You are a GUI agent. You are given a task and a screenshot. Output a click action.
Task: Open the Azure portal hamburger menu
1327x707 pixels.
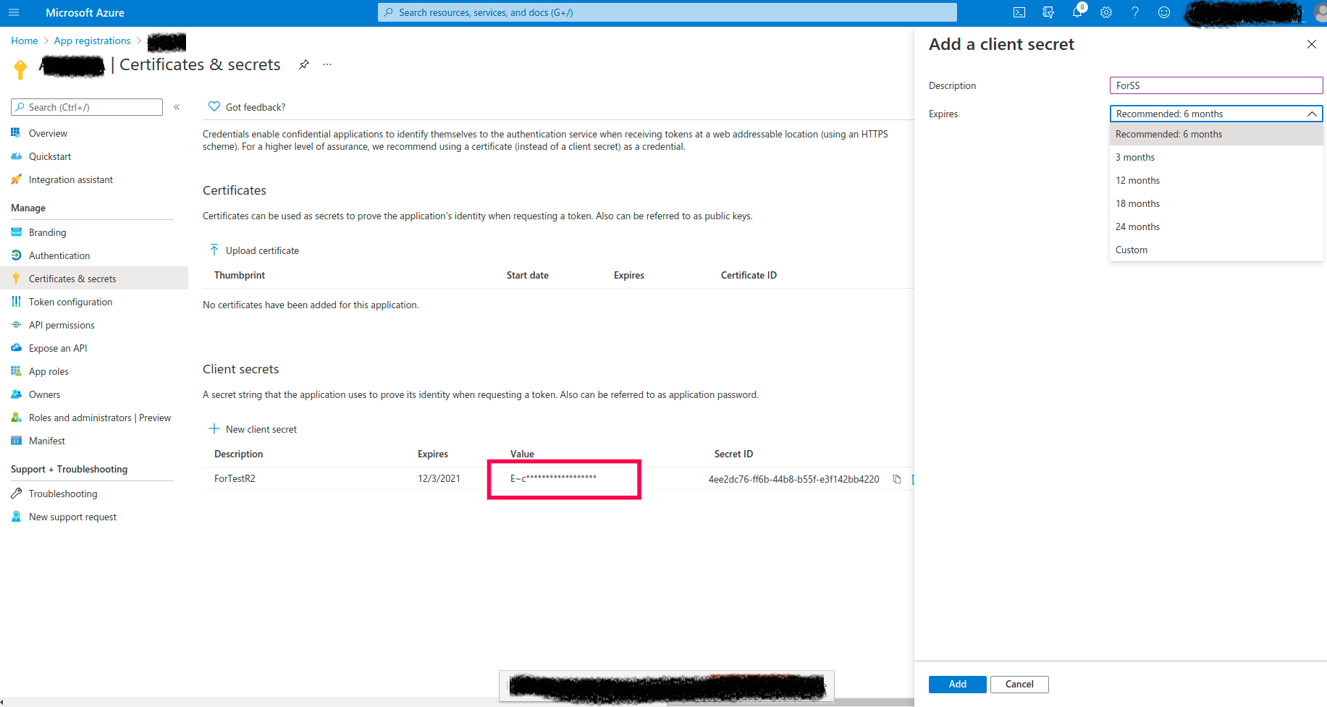click(x=14, y=12)
